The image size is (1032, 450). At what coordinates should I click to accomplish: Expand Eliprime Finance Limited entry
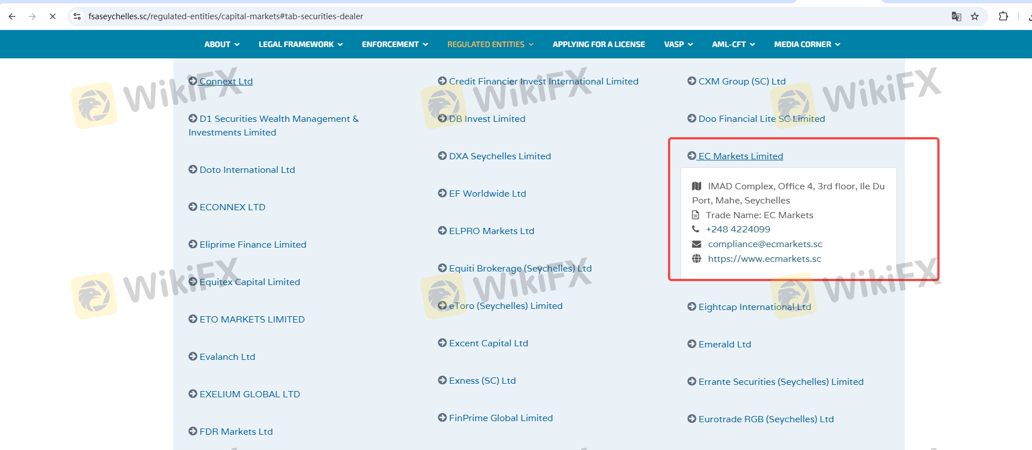click(x=247, y=244)
